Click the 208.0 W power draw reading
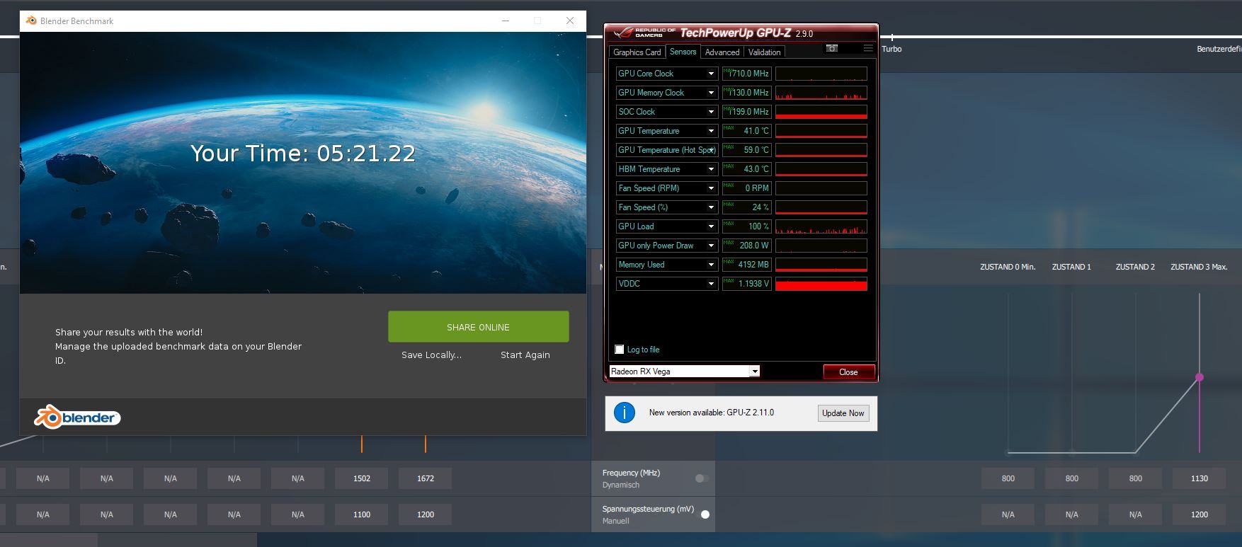This screenshot has width=1242, height=547. pyautogui.click(x=747, y=246)
